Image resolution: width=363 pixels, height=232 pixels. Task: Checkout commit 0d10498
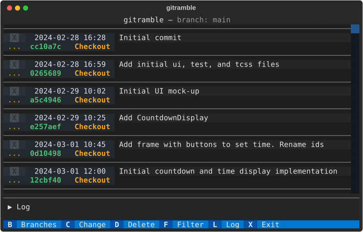[93, 154]
